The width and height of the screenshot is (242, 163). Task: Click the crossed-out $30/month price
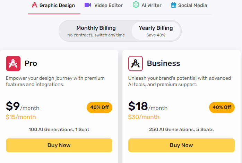pos(144,117)
